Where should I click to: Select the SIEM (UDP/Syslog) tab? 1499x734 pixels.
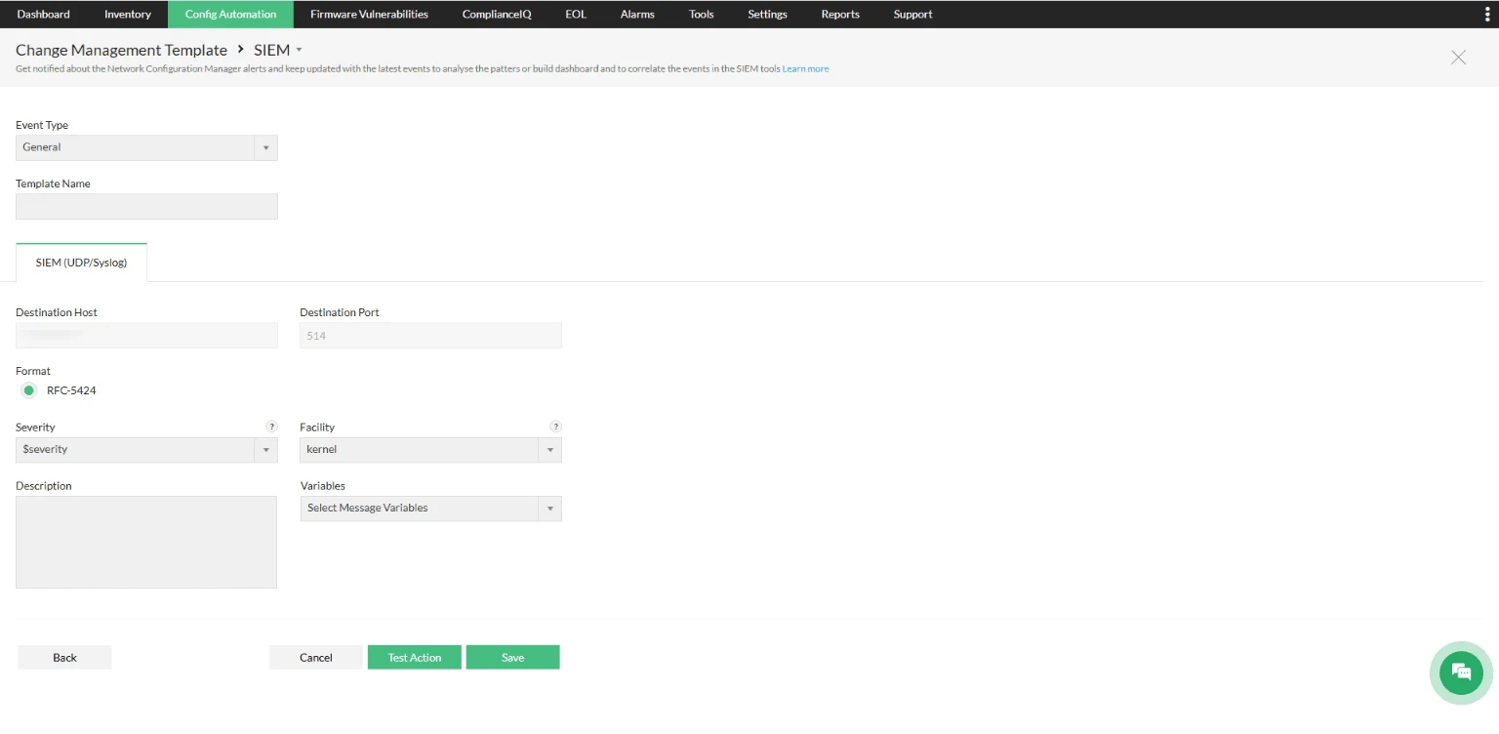pos(81,263)
